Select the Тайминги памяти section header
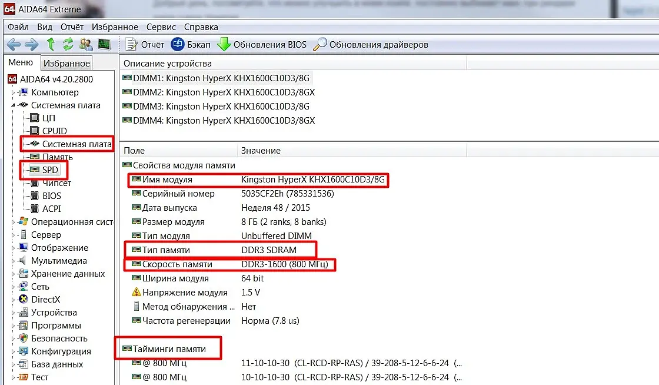 click(x=164, y=349)
